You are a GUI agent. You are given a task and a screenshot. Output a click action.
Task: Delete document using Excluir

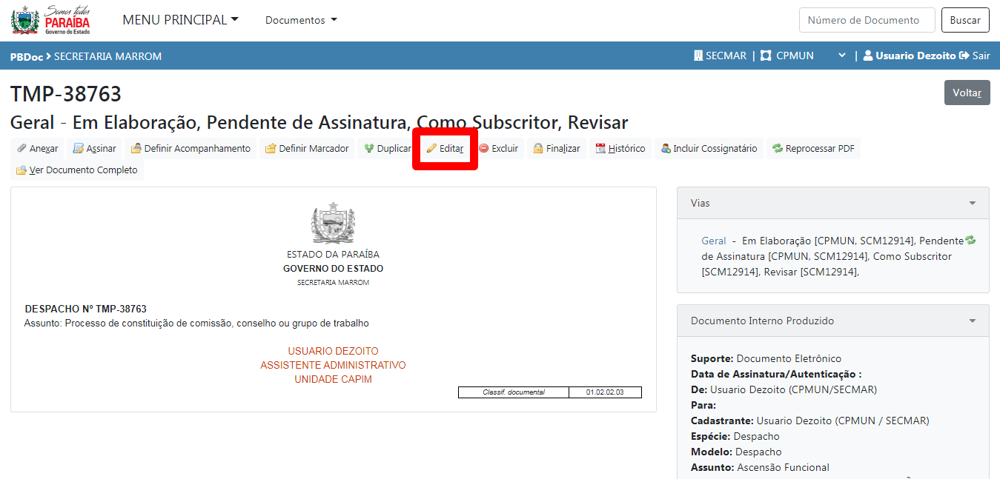click(498, 149)
